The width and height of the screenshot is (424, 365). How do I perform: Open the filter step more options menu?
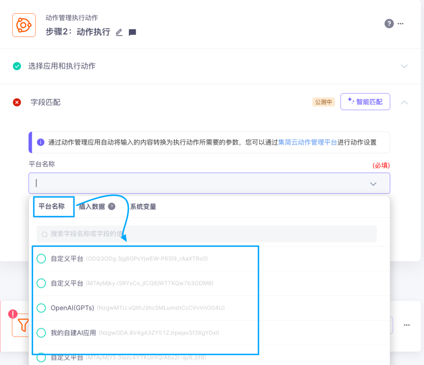point(407,325)
